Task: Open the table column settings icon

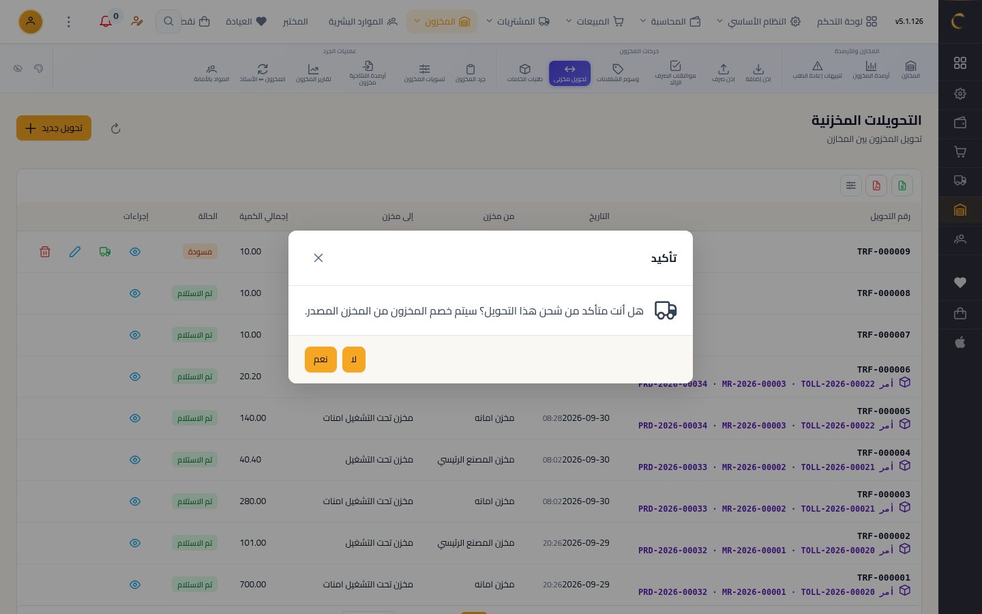Action: click(851, 186)
